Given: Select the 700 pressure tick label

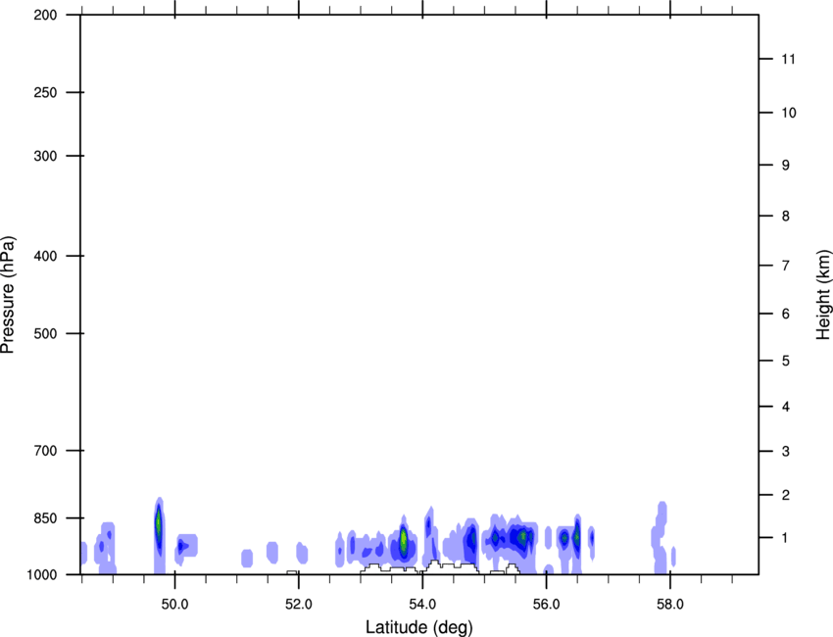Looking at the screenshot, I should tap(45, 451).
